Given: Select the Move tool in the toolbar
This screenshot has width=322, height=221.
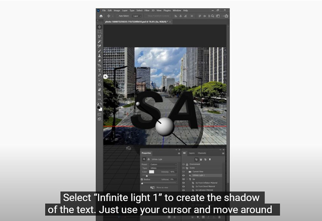Looking at the screenshot, I should point(100,27).
